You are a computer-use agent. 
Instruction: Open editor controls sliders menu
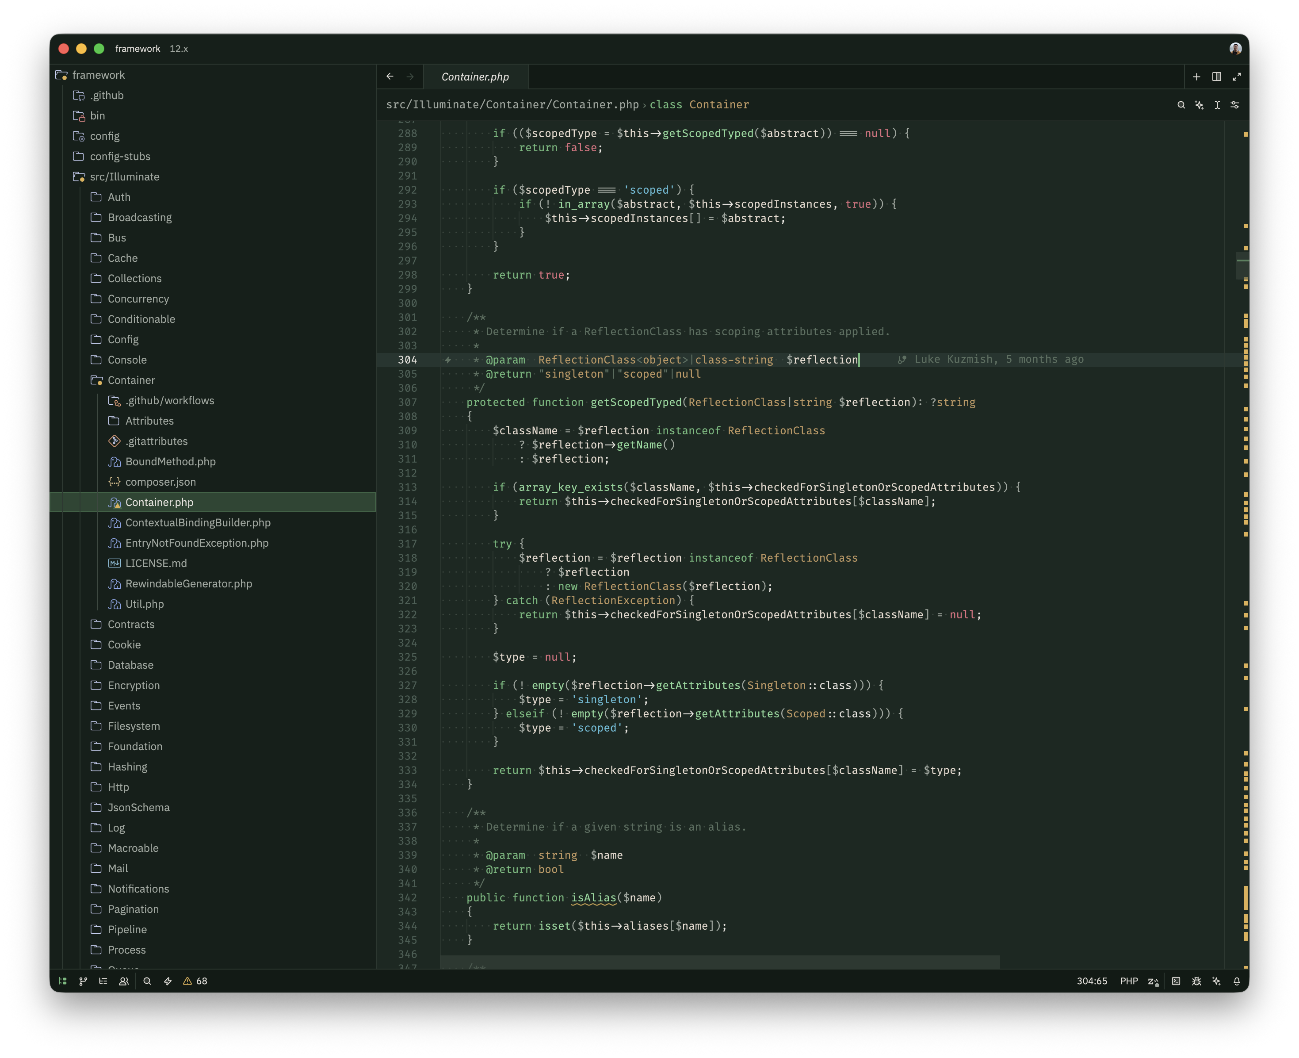(1235, 105)
